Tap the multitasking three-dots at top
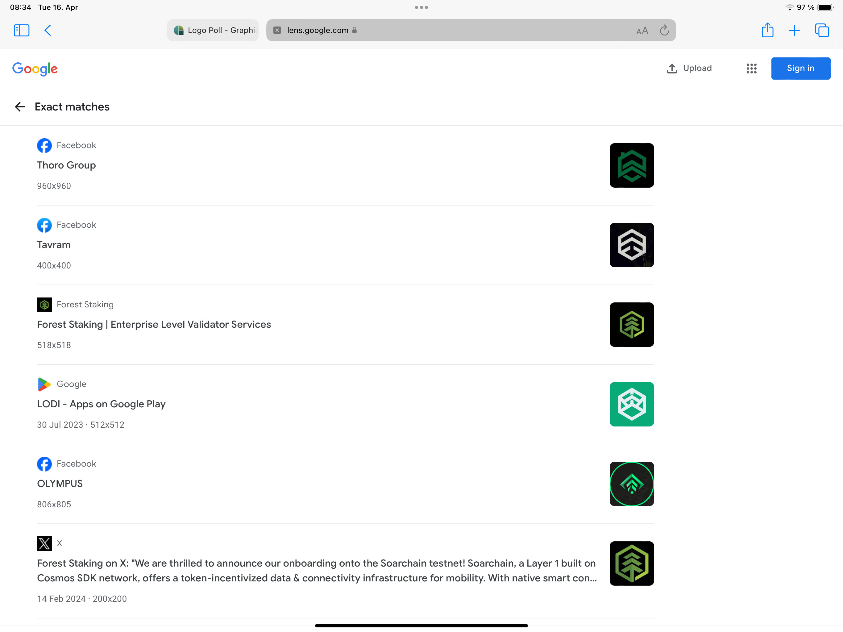The image size is (843, 632). coord(421,8)
